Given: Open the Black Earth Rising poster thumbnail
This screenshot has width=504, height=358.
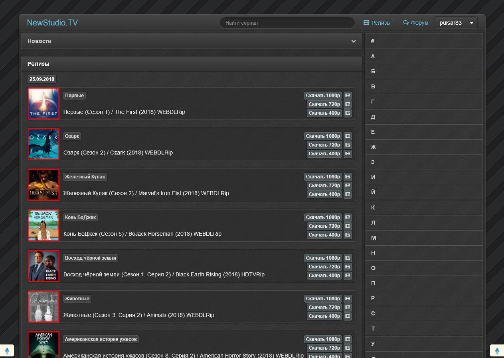Looking at the screenshot, I should coord(43,266).
